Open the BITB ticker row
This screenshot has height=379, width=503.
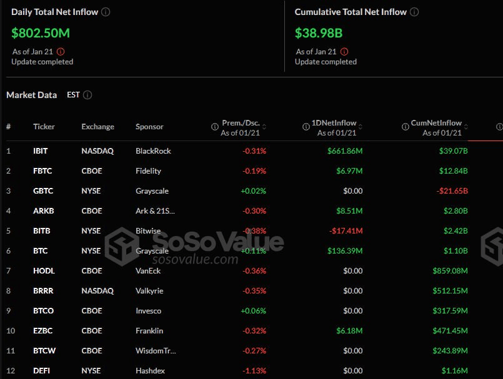click(42, 231)
